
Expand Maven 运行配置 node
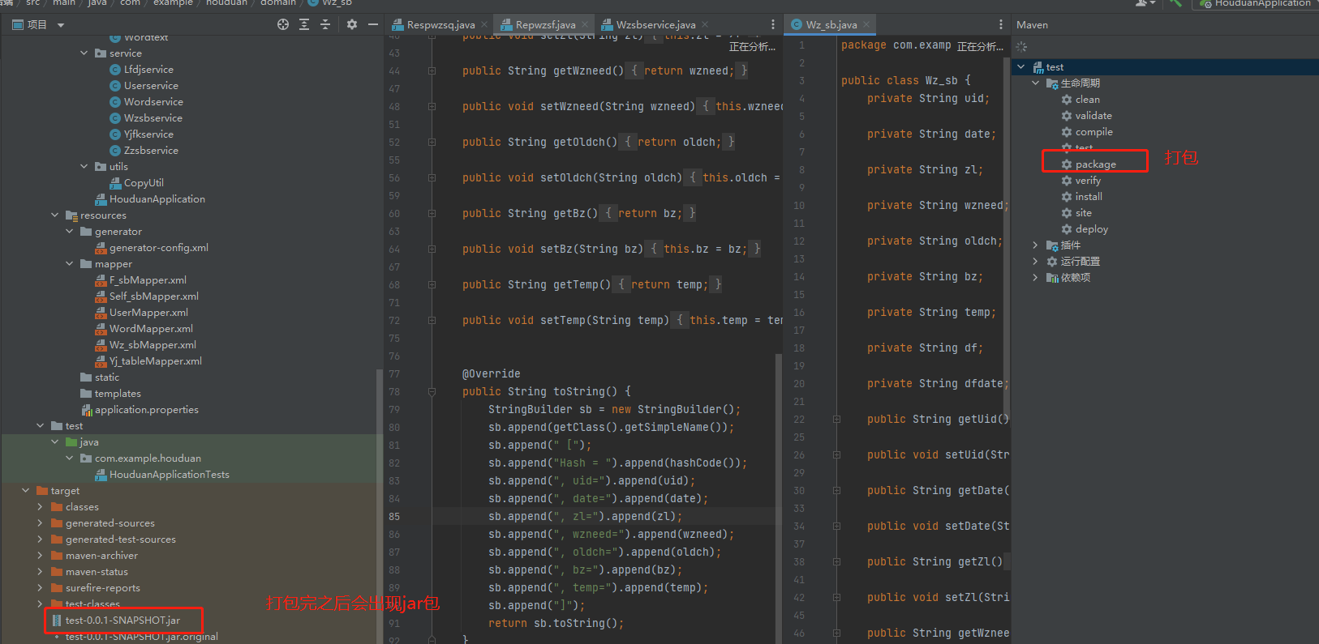1036,262
